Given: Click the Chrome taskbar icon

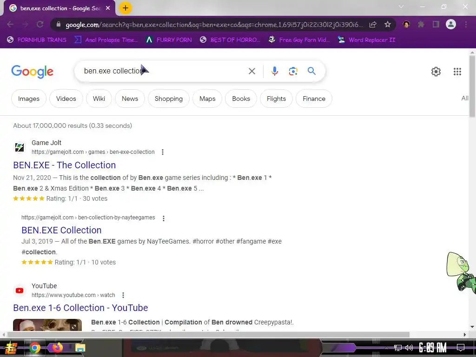Looking at the screenshot, I should pyautogui.click(x=35, y=348).
